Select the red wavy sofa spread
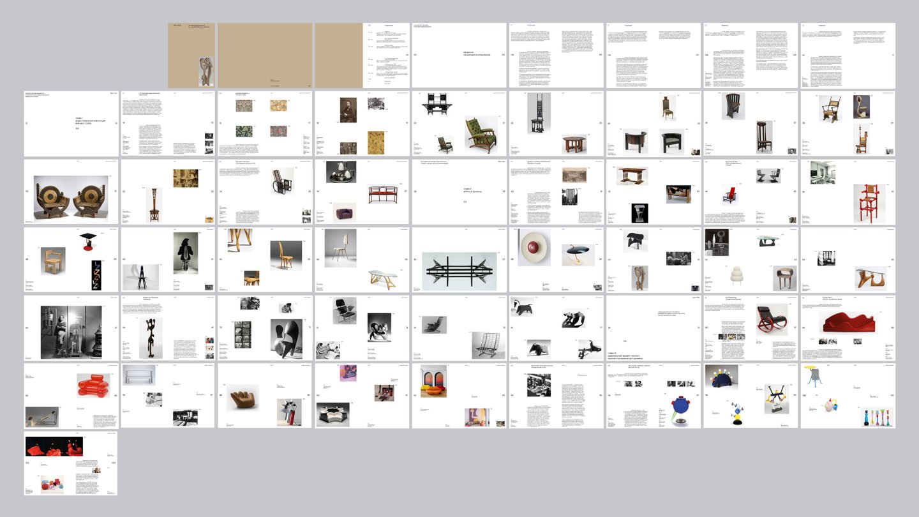 pyautogui.click(x=848, y=327)
